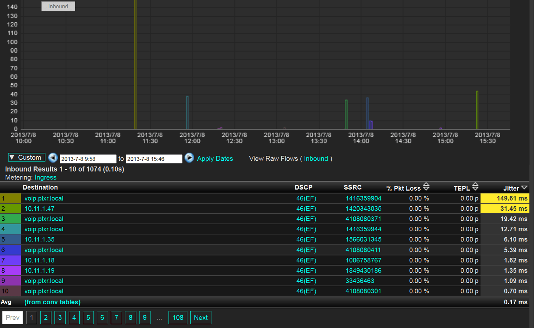The width and height of the screenshot is (534, 328).
Task: Click SSRC 4108080371
Action: click(x=364, y=219)
